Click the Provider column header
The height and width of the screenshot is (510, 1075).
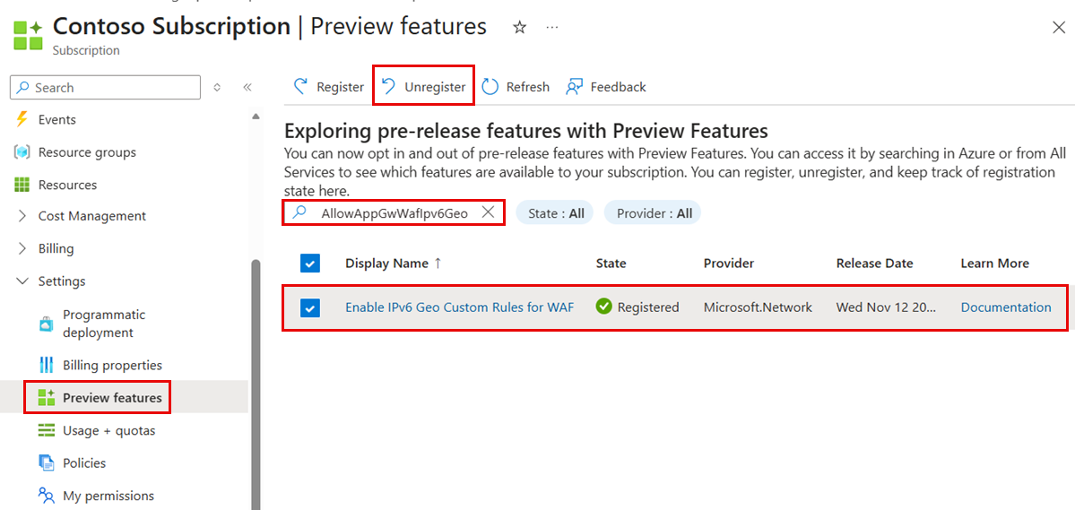pos(729,264)
